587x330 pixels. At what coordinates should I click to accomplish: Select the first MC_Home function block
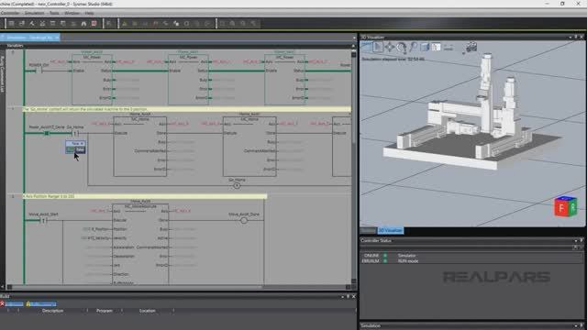140,147
